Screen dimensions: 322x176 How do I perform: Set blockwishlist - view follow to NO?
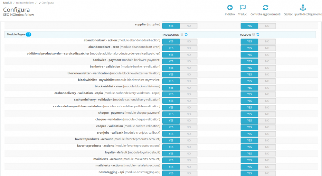pyautogui.click(x=267, y=88)
